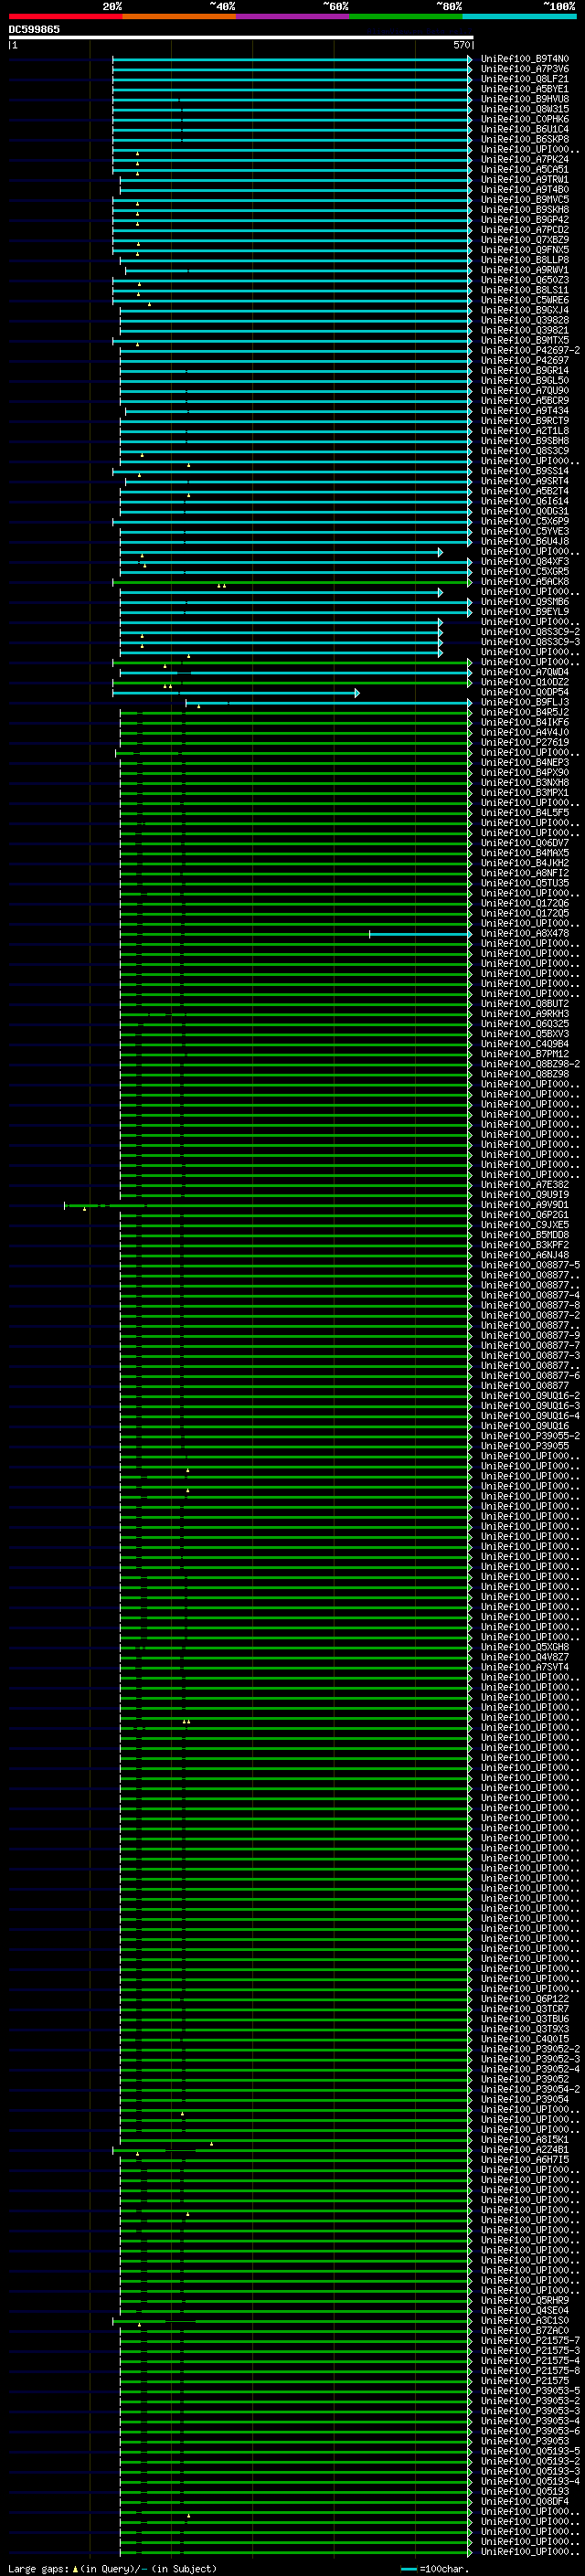Open hit UniRef100_Q8LF21
585x2576 pixels.
coord(525,79)
